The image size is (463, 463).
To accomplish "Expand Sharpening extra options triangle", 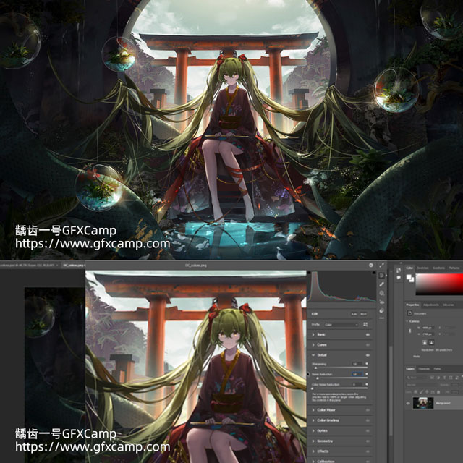I will (x=367, y=364).
